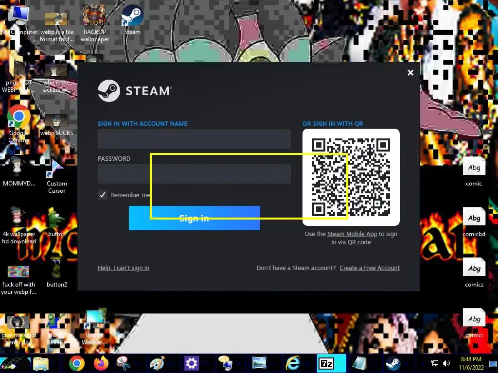Select the 'fuck off with your webp' desktop file
This screenshot has width=498, height=373.
pos(19,280)
